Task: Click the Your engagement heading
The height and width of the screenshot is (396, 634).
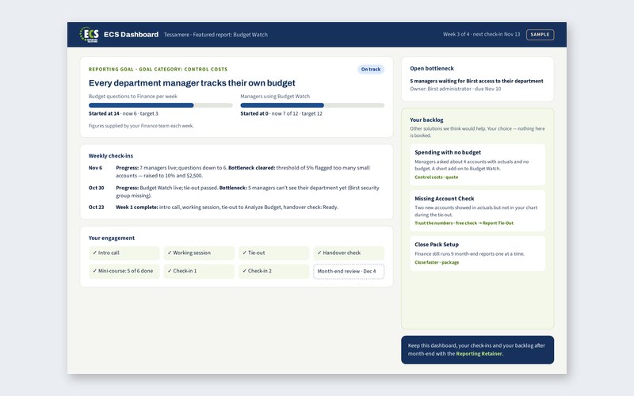Action: pyautogui.click(x=112, y=238)
